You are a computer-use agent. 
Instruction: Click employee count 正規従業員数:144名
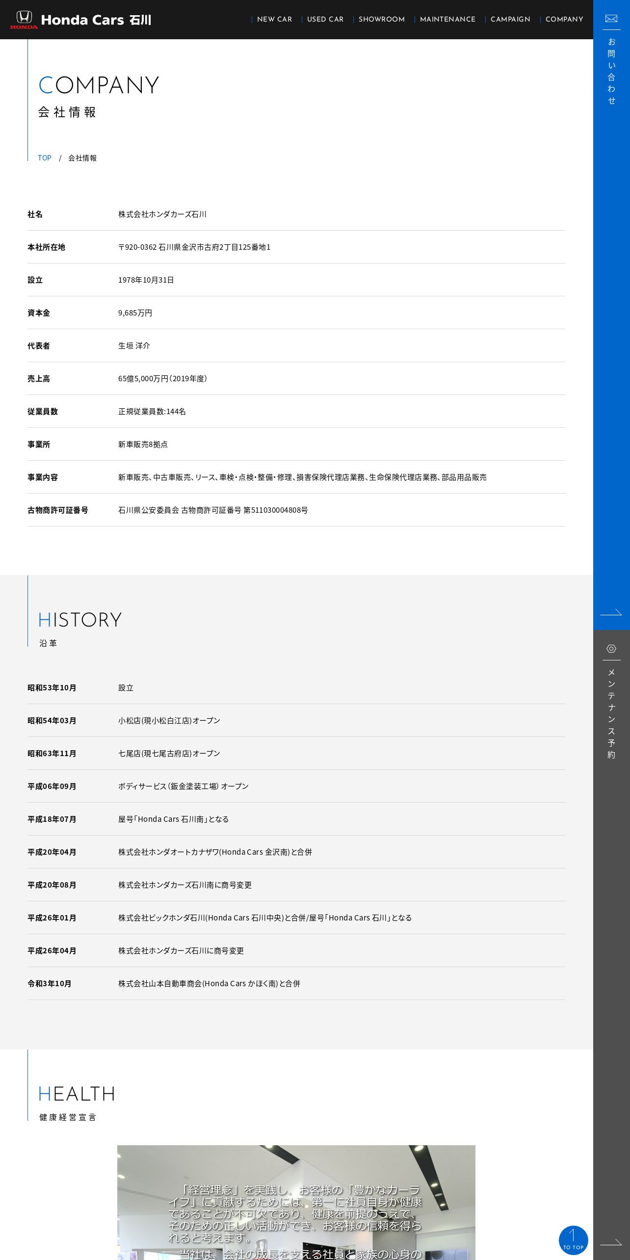pyautogui.click(x=152, y=412)
